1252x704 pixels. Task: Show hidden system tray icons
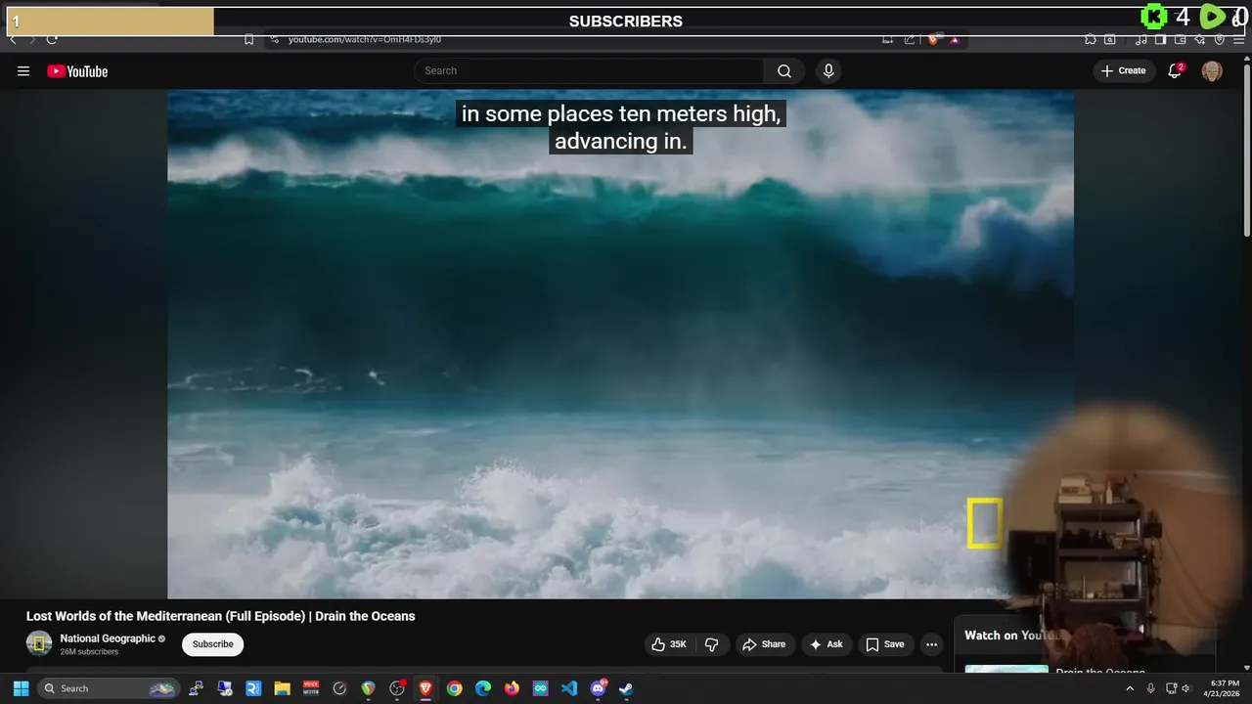click(x=1130, y=688)
